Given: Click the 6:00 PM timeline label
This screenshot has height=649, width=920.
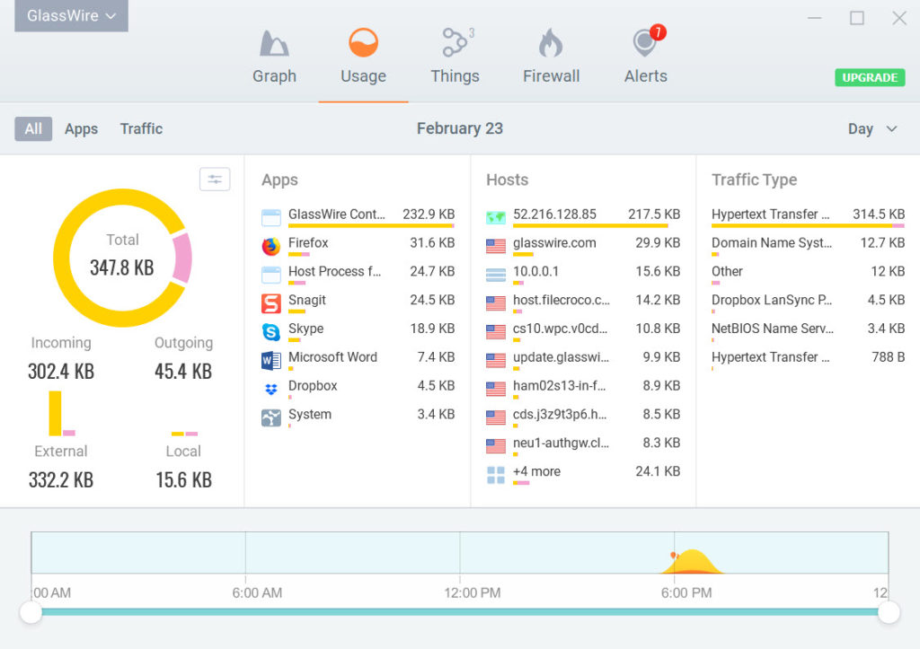Looking at the screenshot, I should point(686,592).
